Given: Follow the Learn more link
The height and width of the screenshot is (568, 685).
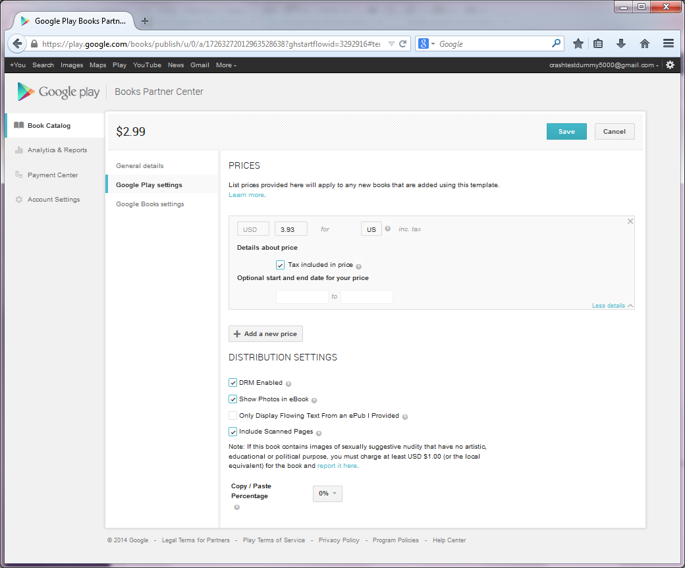Looking at the screenshot, I should [246, 195].
